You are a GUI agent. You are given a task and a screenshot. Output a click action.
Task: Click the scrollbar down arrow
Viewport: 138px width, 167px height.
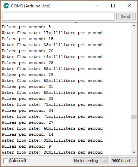coord(134,152)
